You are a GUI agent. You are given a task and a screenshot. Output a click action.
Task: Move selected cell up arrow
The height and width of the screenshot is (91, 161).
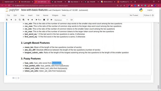[x=28, y=20]
